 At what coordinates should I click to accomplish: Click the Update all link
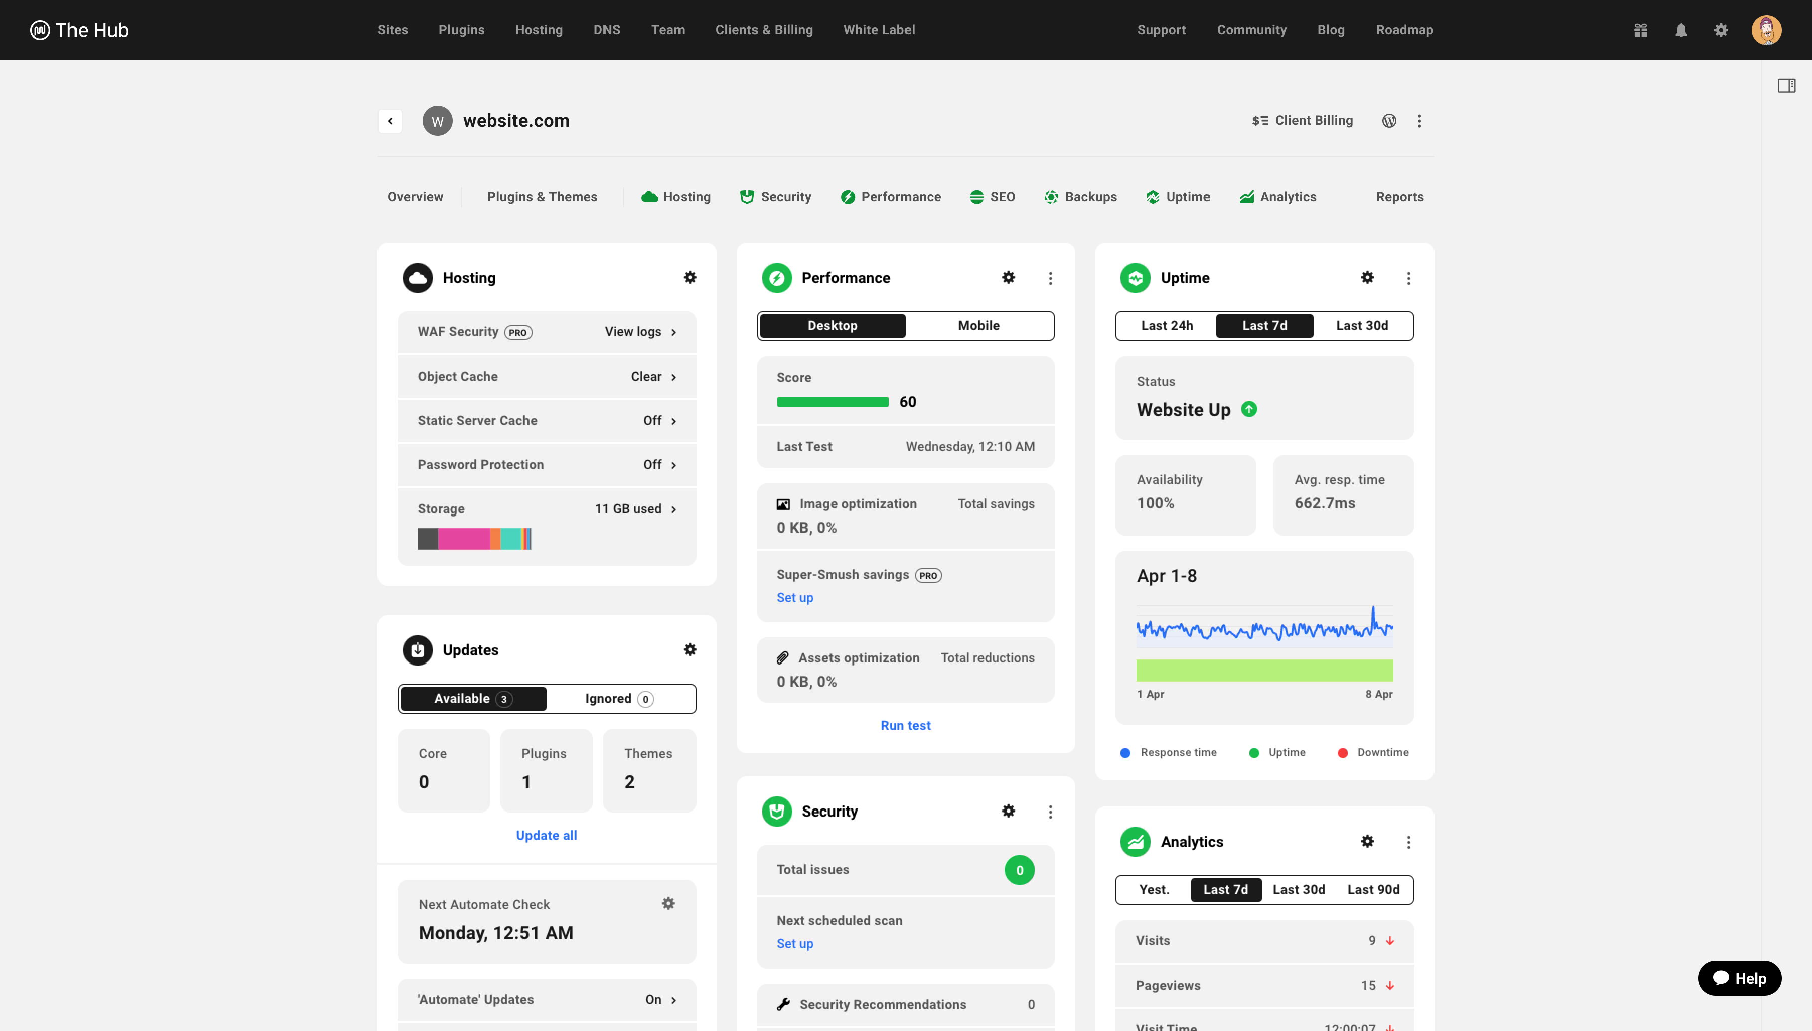547,835
